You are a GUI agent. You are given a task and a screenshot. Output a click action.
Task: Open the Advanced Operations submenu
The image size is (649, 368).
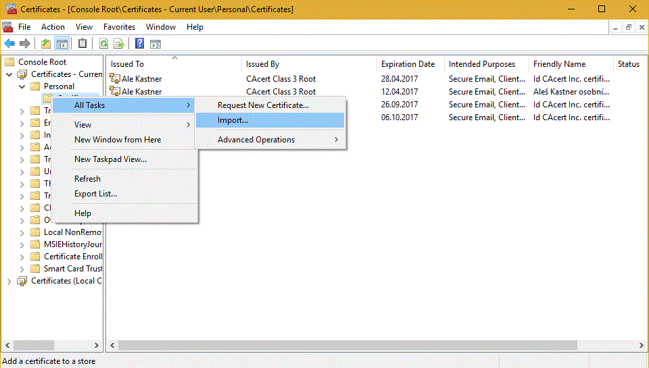(x=270, y=140)
